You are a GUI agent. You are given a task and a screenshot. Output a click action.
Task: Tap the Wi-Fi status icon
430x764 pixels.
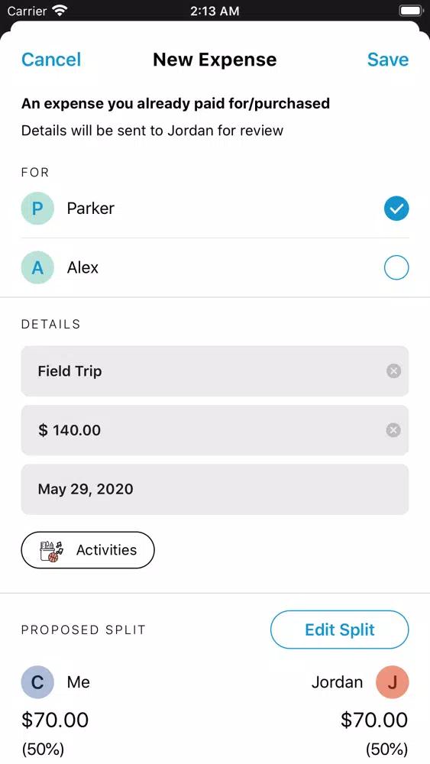pos(60,11)
